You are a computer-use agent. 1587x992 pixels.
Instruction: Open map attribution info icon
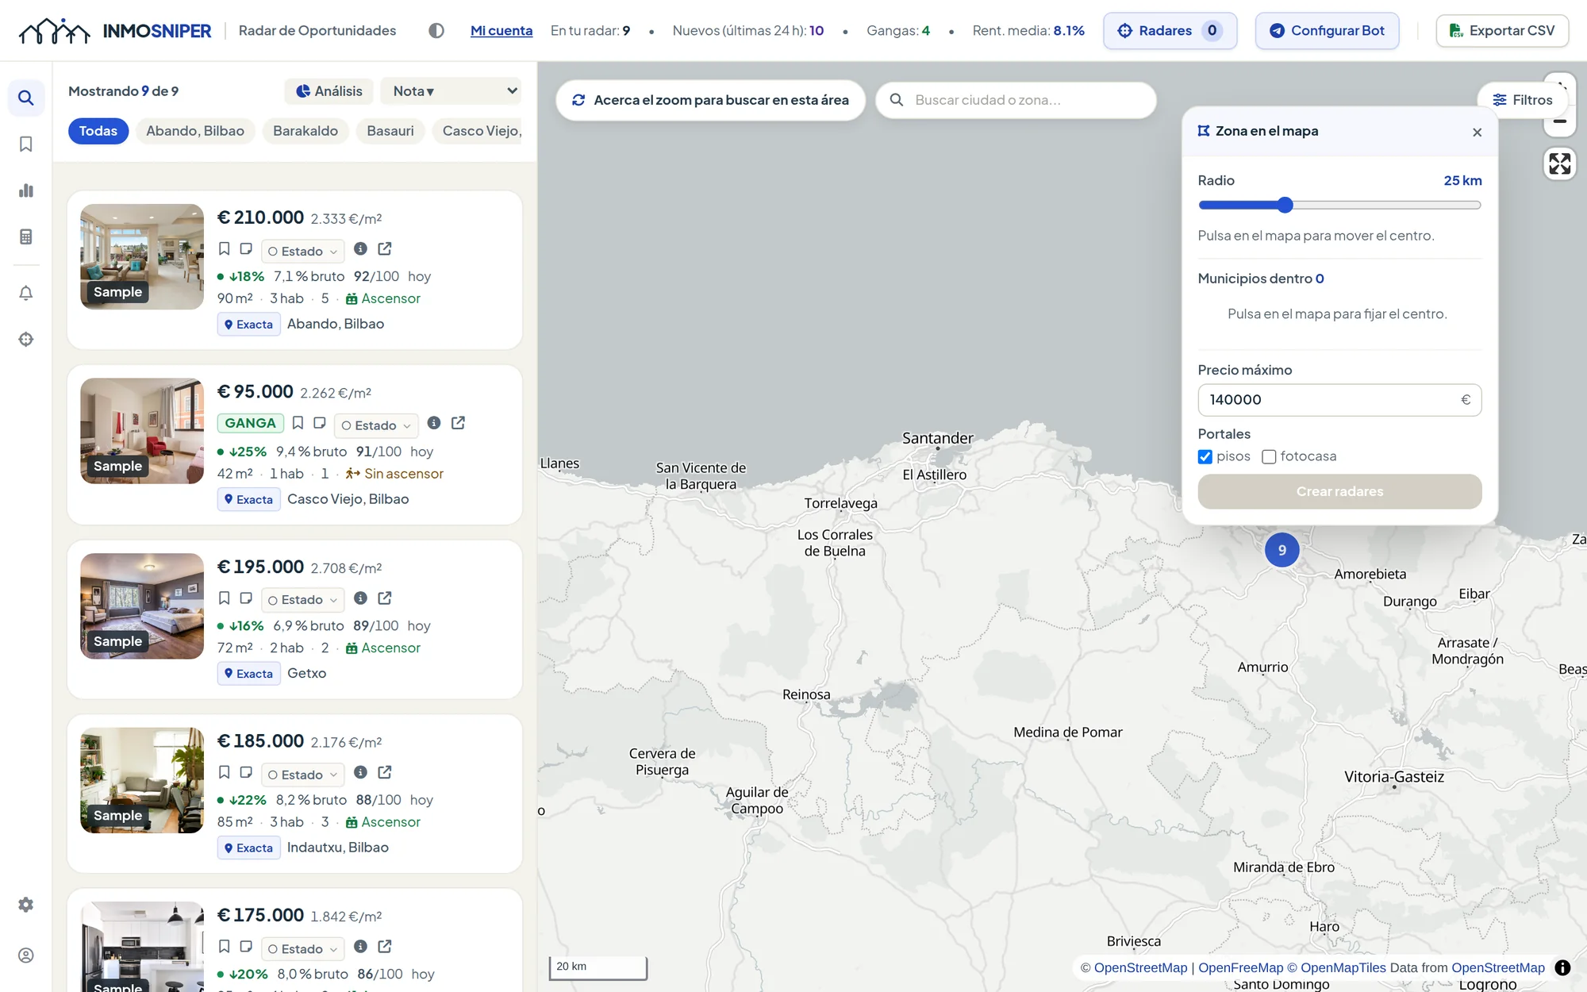click(x=1562, y=967)
